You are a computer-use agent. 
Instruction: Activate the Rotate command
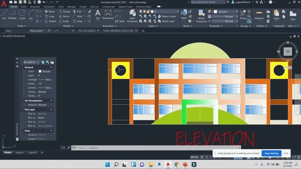pyautogui.click(x=64, y=11)
